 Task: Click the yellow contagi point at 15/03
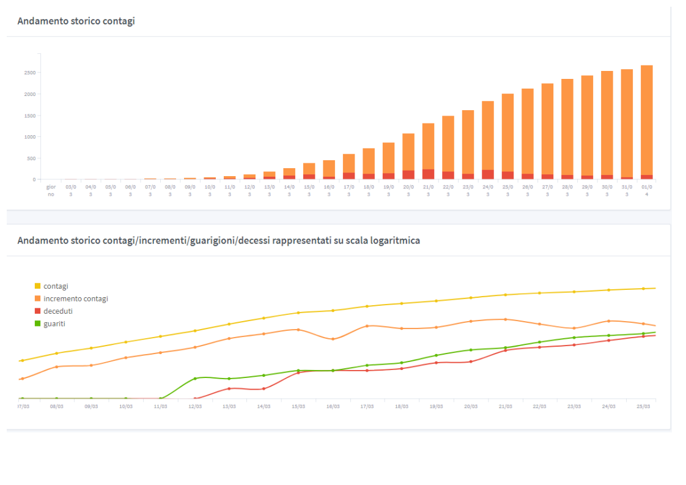click(298, 313)
